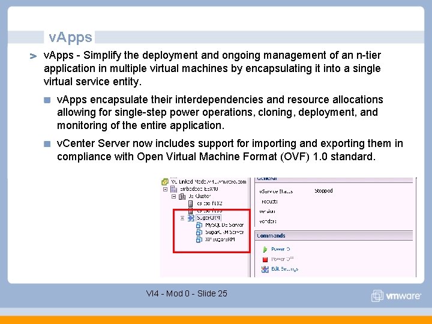This screenshot has height=324, width=432.
Task: Click the MySQL DB Server VM icon
Action: click(199, 225)
